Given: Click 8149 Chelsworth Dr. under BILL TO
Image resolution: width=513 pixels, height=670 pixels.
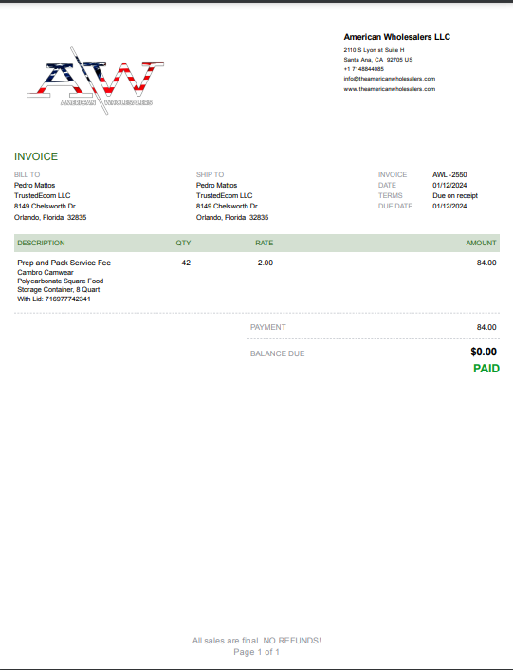Looking at the screenshot, I should (46, 206).
